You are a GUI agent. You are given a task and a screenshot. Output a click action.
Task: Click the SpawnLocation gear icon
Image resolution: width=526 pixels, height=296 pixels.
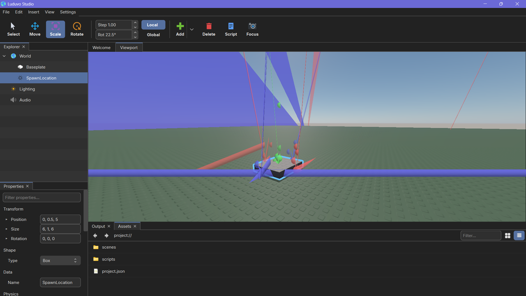point(21,78)
